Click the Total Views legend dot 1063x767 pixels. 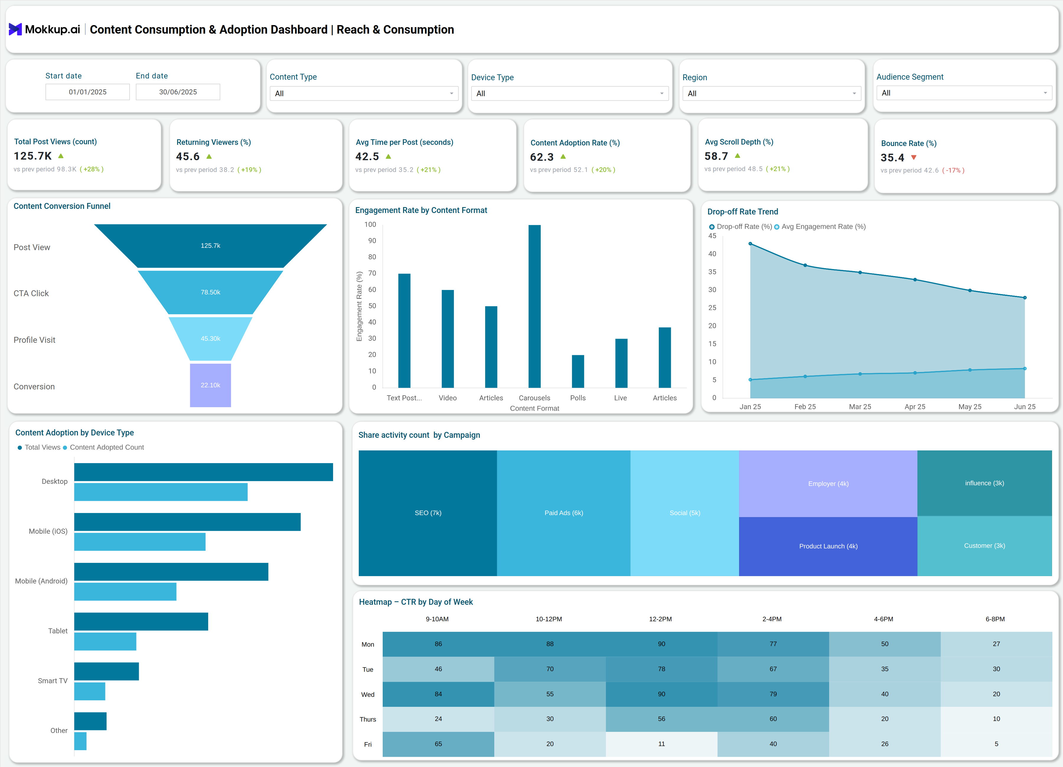(x=20, y=448)
